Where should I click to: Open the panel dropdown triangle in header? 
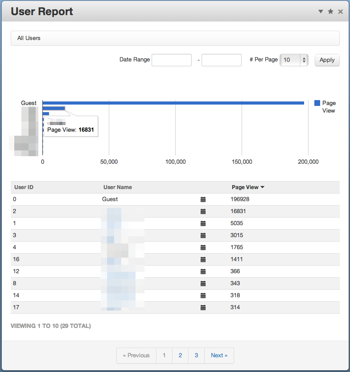click(x=321, y=12)
